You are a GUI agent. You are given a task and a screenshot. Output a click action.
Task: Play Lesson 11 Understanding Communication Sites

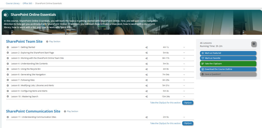(8, 117)
